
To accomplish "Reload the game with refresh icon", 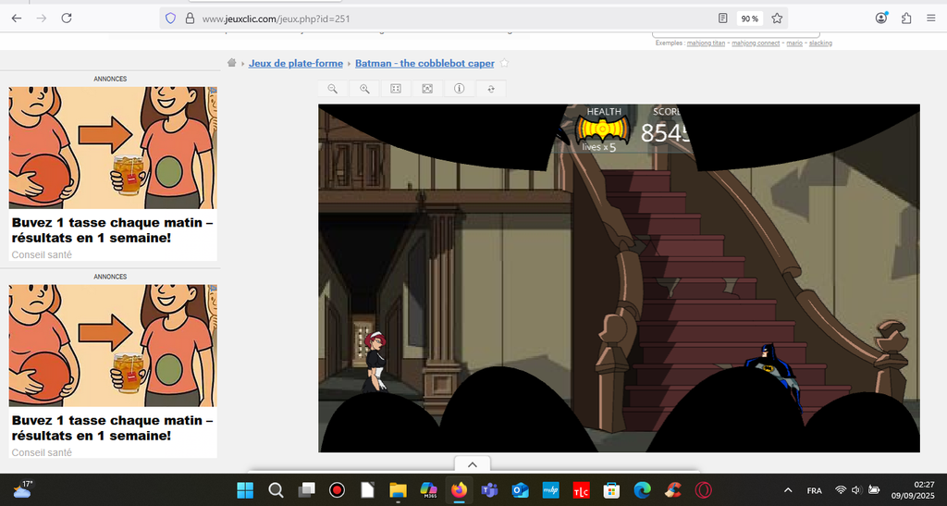I will pyautogui.click(x=491, y=89).
